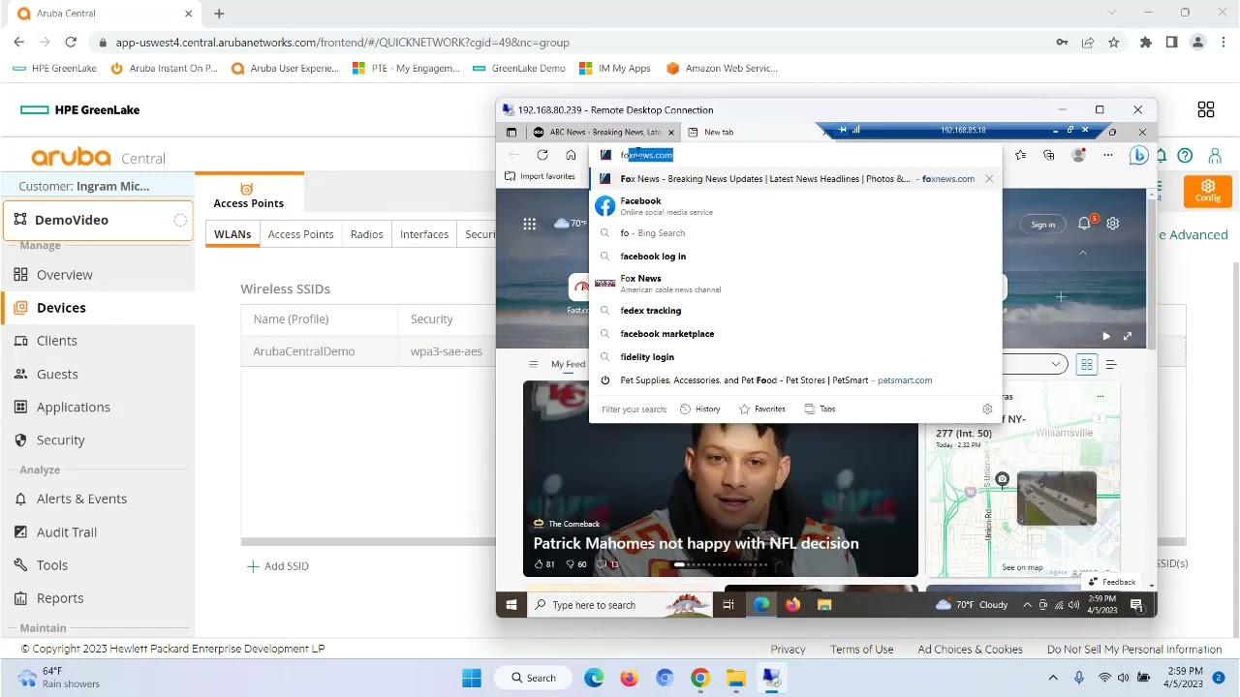Click the Edge address bar text field
1240x697 pixels.
pos(795,155)
